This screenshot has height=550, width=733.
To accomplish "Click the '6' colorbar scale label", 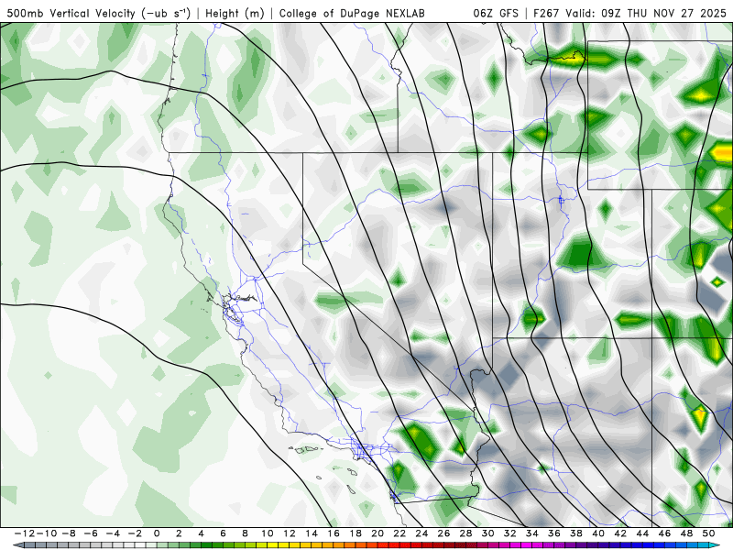I will pos(223,533).
